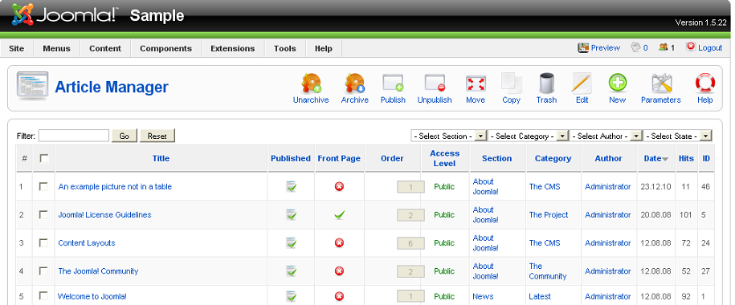
Task: Open the Parameters tools icon
Action: 661,83
